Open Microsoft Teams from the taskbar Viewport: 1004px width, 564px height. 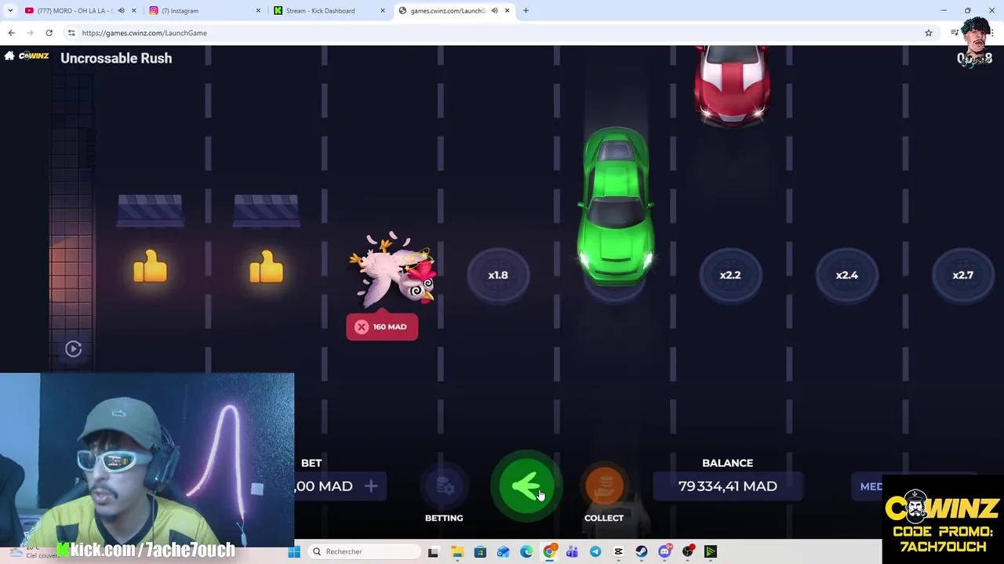click(572, 551)
